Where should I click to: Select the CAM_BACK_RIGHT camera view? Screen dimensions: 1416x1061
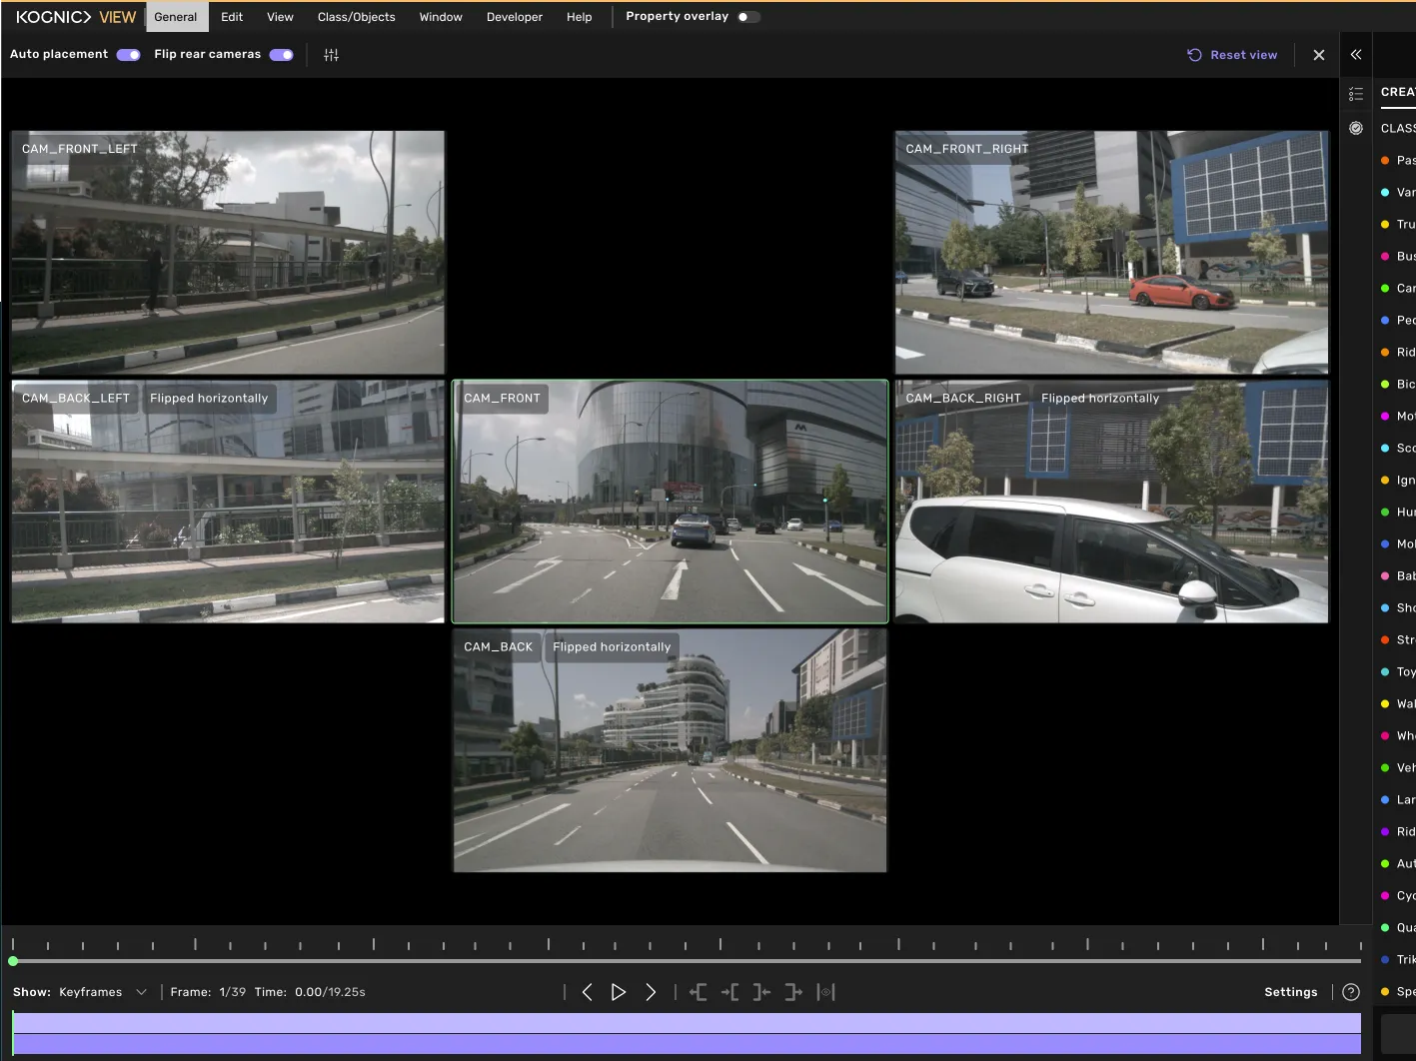tap(1111, 502)
